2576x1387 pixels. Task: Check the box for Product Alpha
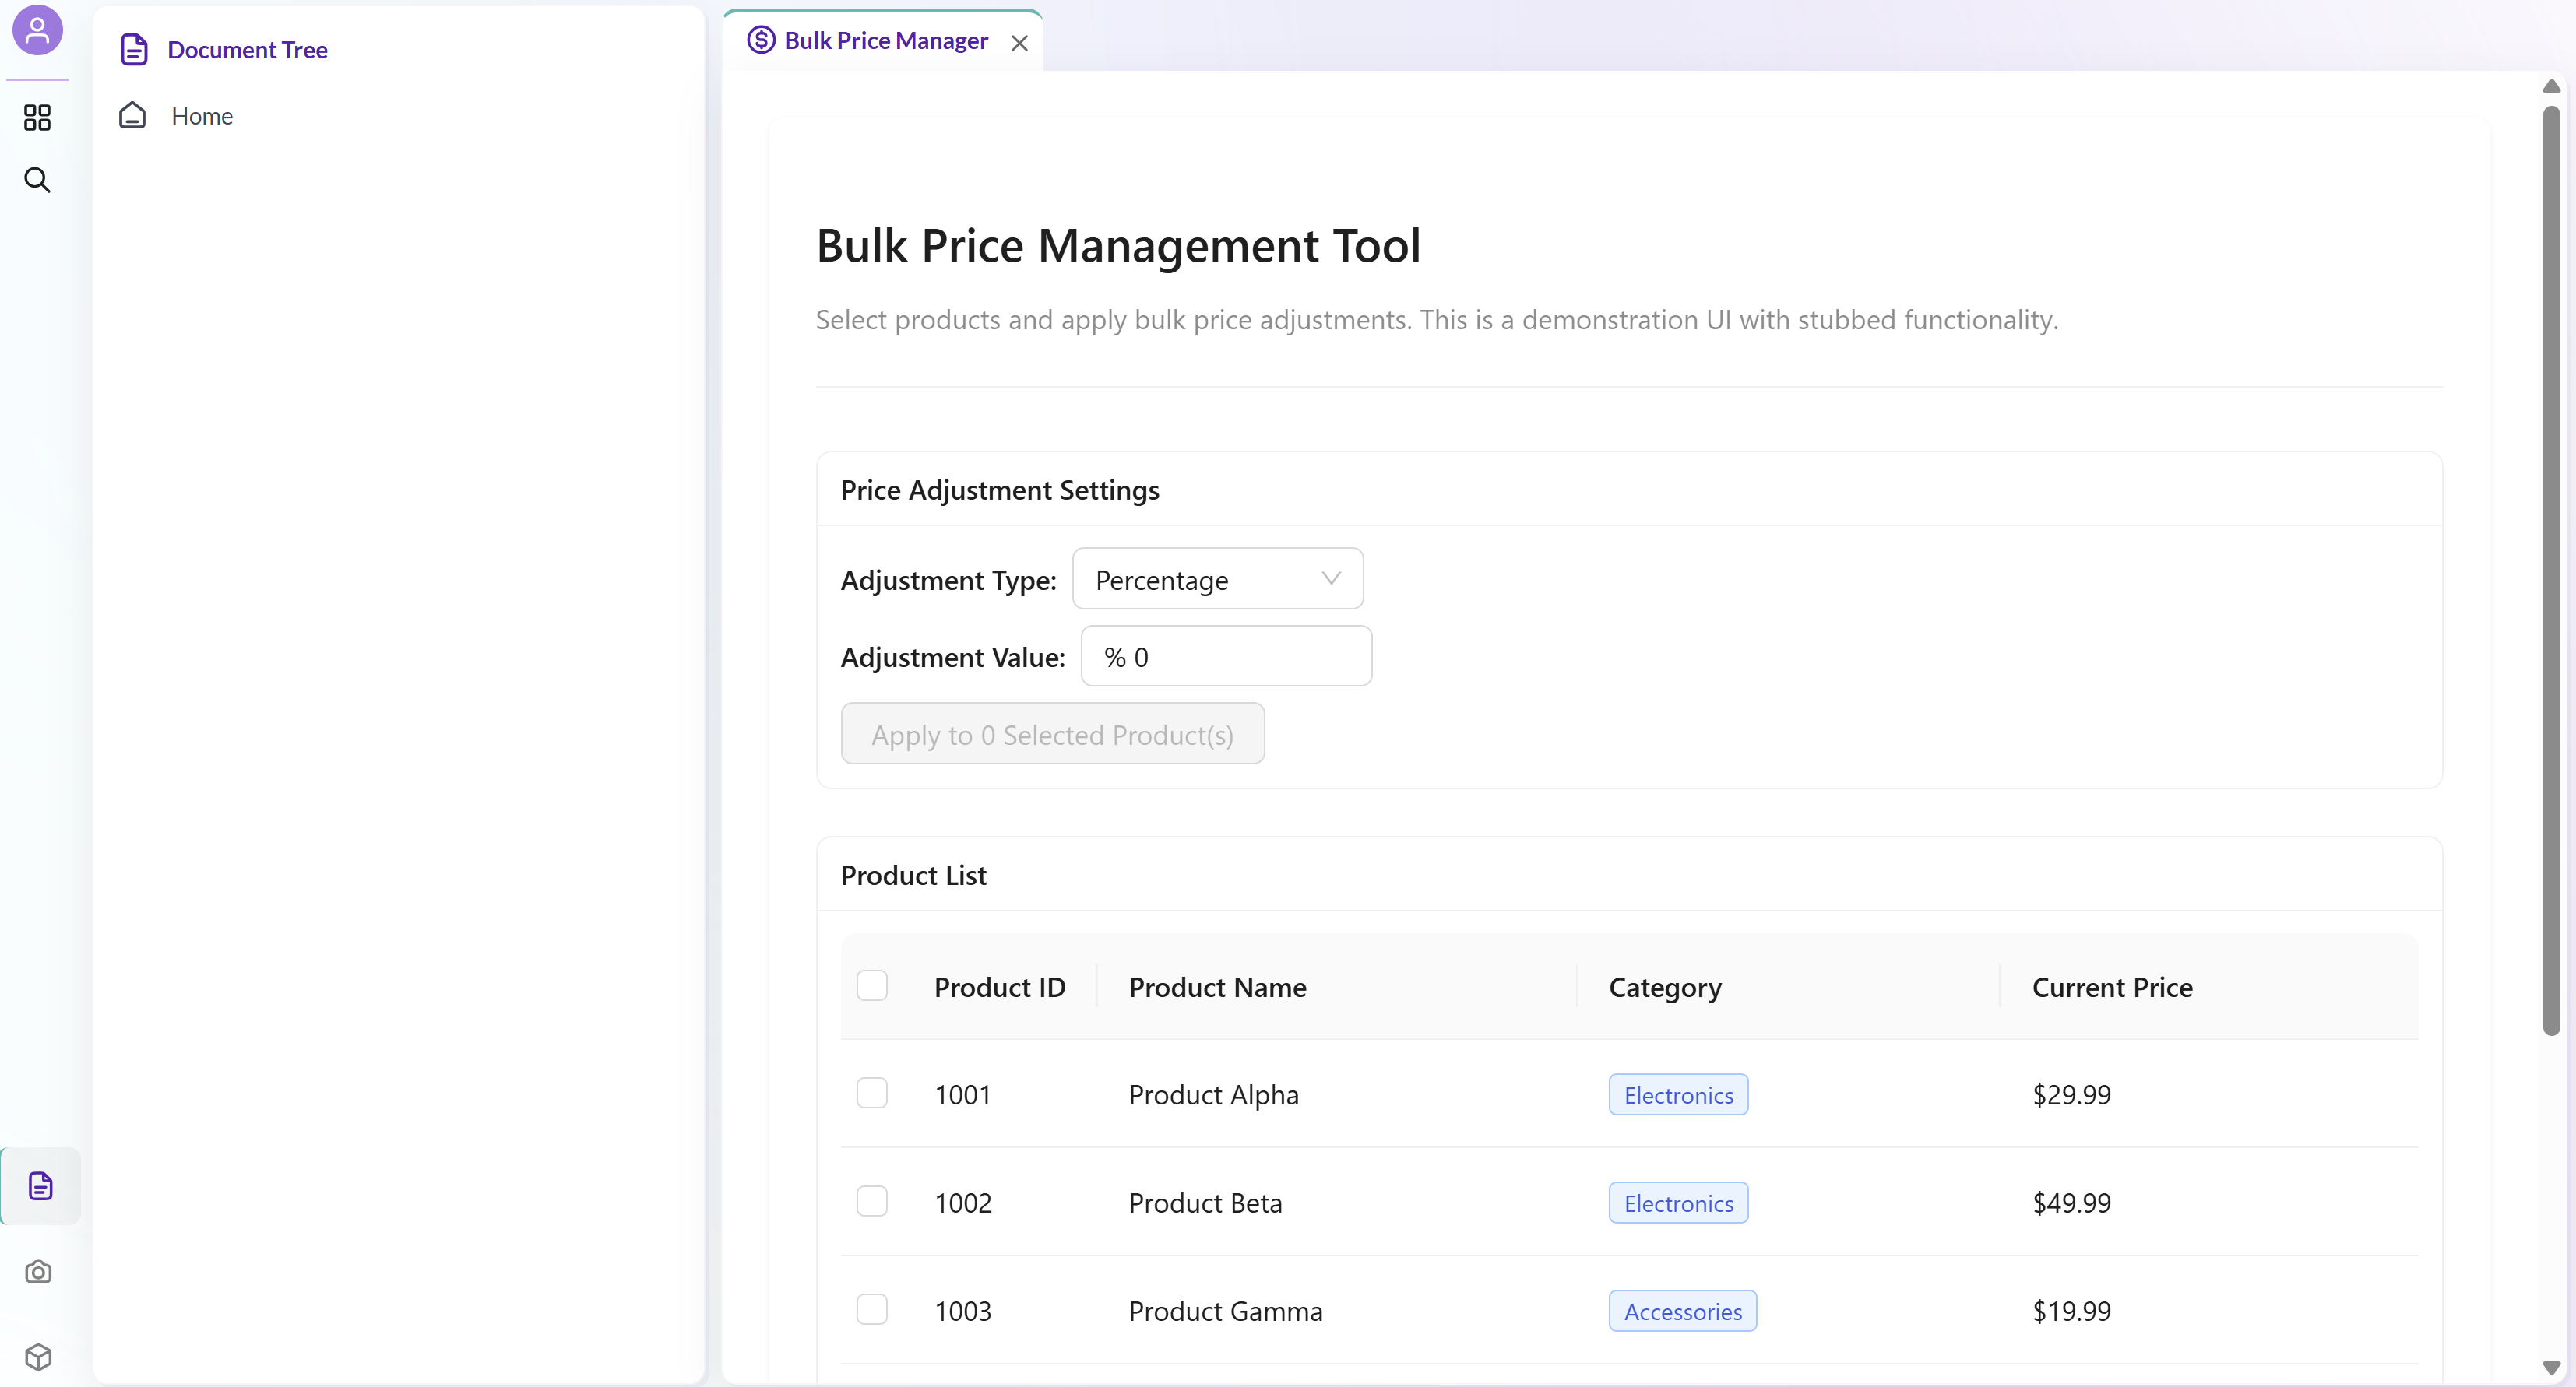click(872, 1094)
